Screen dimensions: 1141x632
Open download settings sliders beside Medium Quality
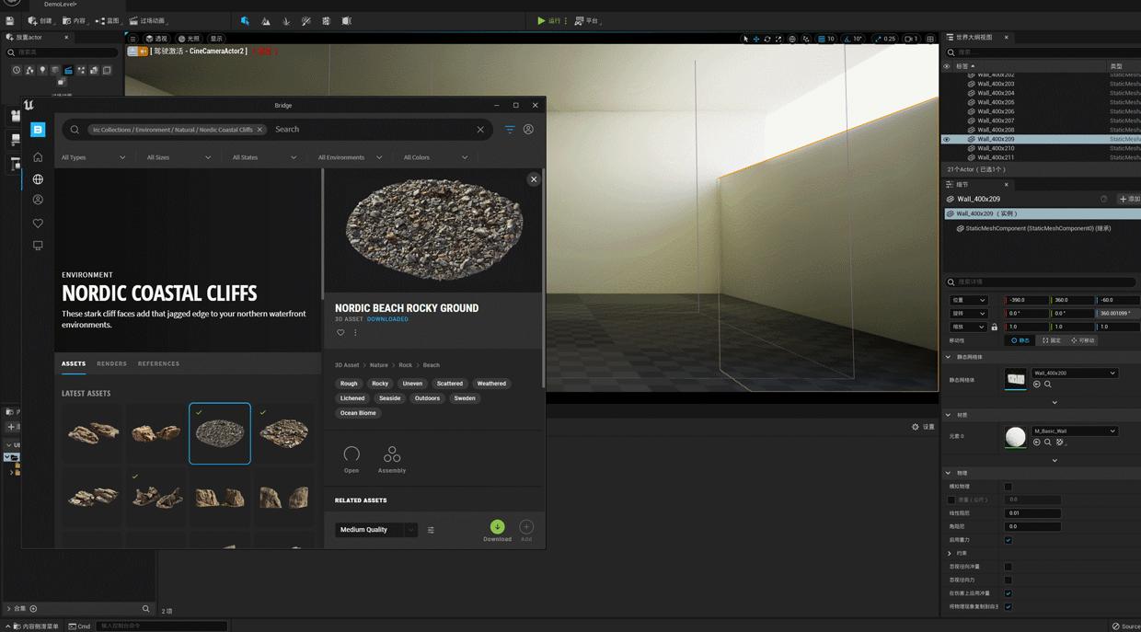[431, 530]
